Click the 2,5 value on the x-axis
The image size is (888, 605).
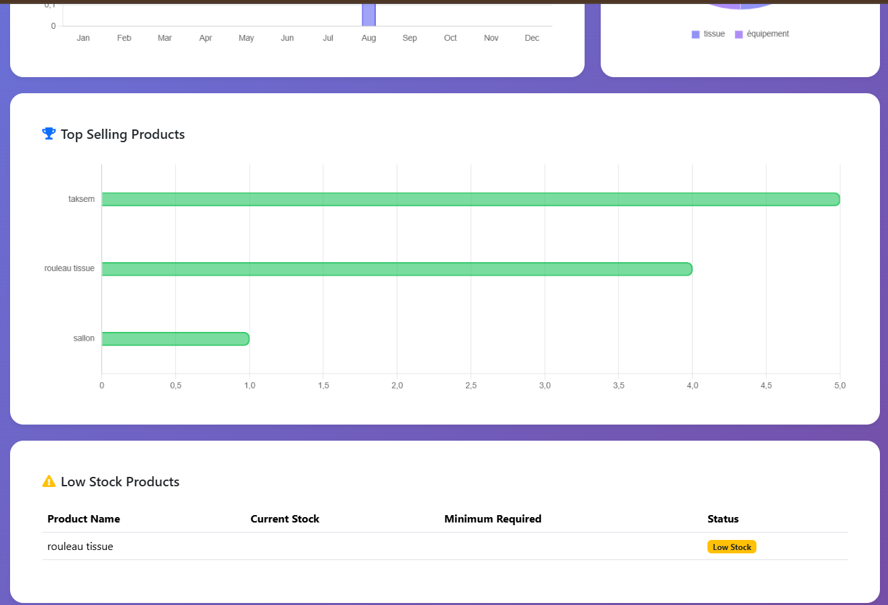471,386
